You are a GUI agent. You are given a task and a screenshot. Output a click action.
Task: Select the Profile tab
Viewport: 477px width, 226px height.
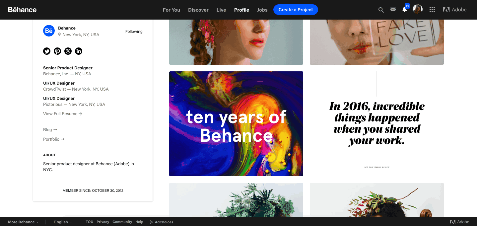point(241,10)
